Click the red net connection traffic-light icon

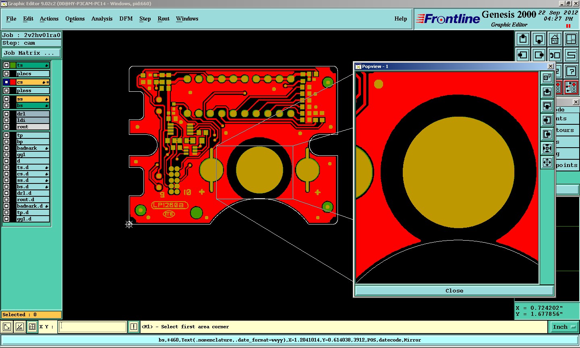tap(571, 87)
